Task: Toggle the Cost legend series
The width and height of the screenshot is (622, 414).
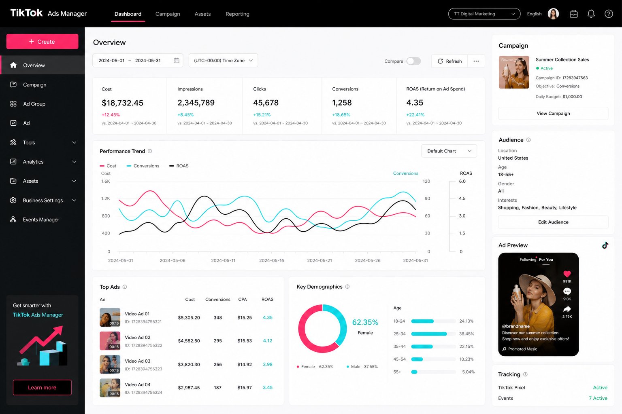Action: point(108,166)
